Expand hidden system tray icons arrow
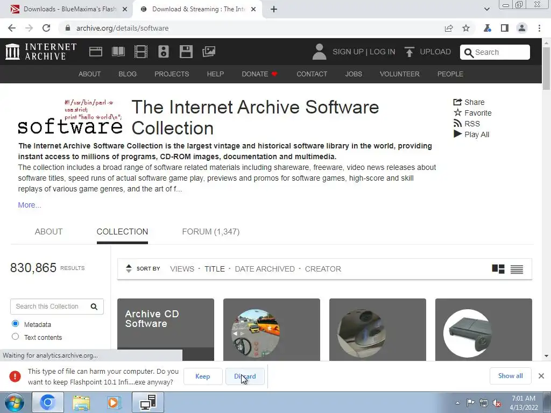Screen dimensions: 551x413 457,403
